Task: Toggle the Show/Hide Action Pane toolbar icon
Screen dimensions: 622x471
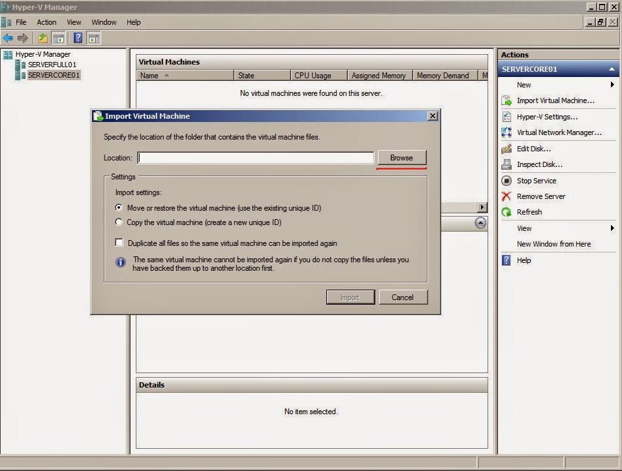Action: coord(94,38)
